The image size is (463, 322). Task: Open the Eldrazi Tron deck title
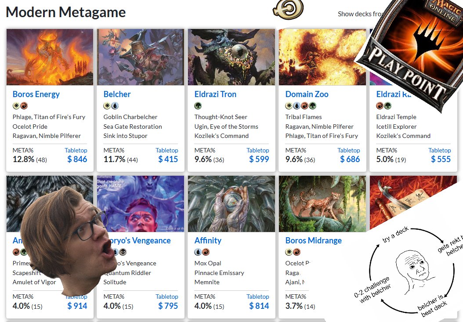point(215,94)
